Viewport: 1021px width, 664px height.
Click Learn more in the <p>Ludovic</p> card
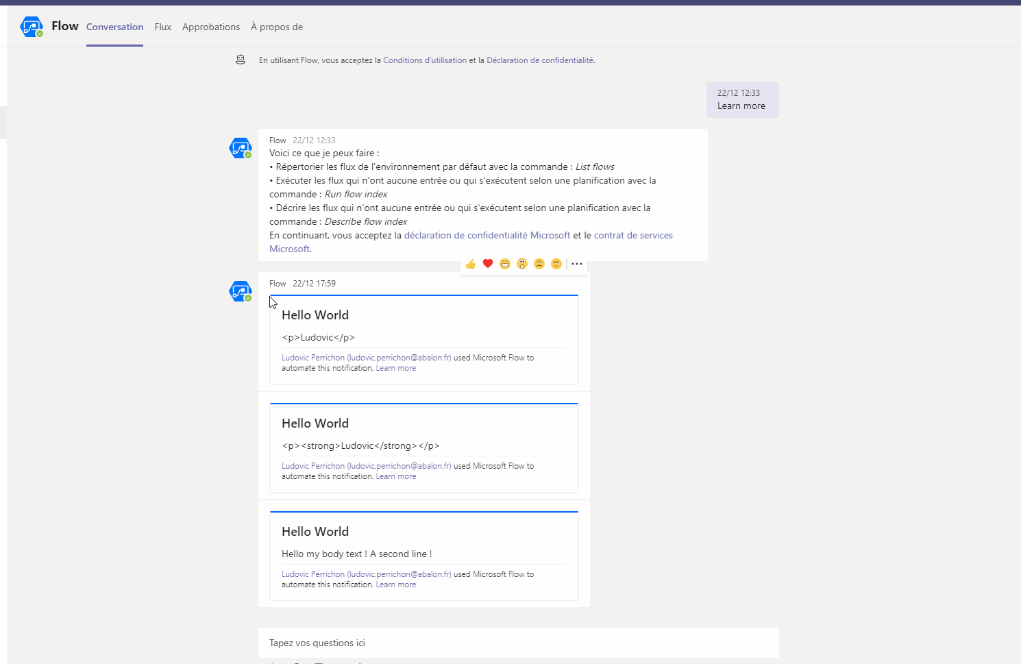[396, 368]
